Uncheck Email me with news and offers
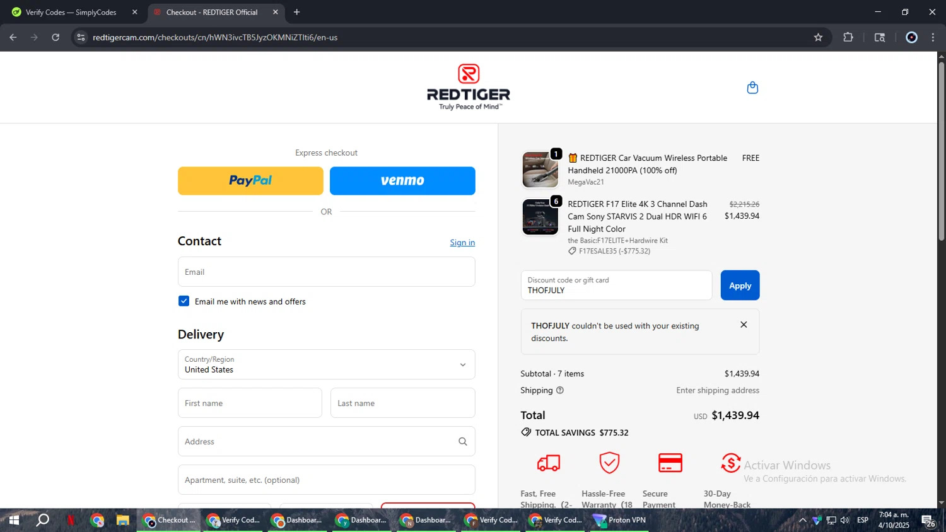 pyautogui.click(x=184, y=301)
